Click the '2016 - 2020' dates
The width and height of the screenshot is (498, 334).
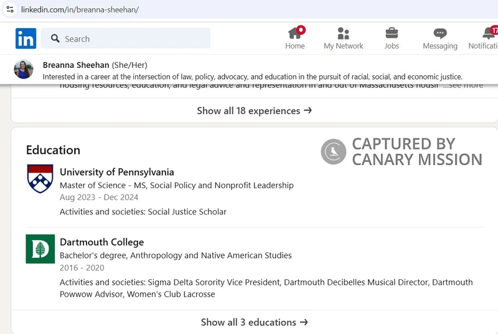tap(82, 267)
